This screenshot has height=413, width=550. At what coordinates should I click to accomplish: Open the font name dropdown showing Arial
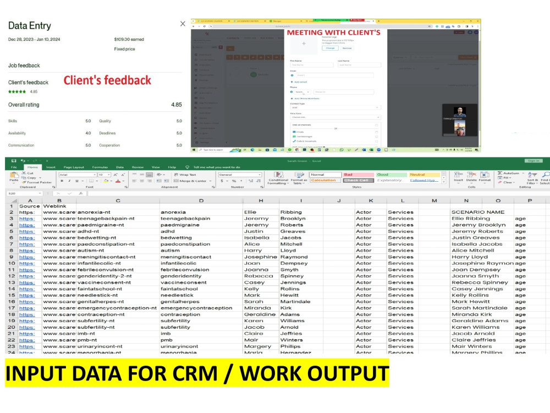pos(95,175)
